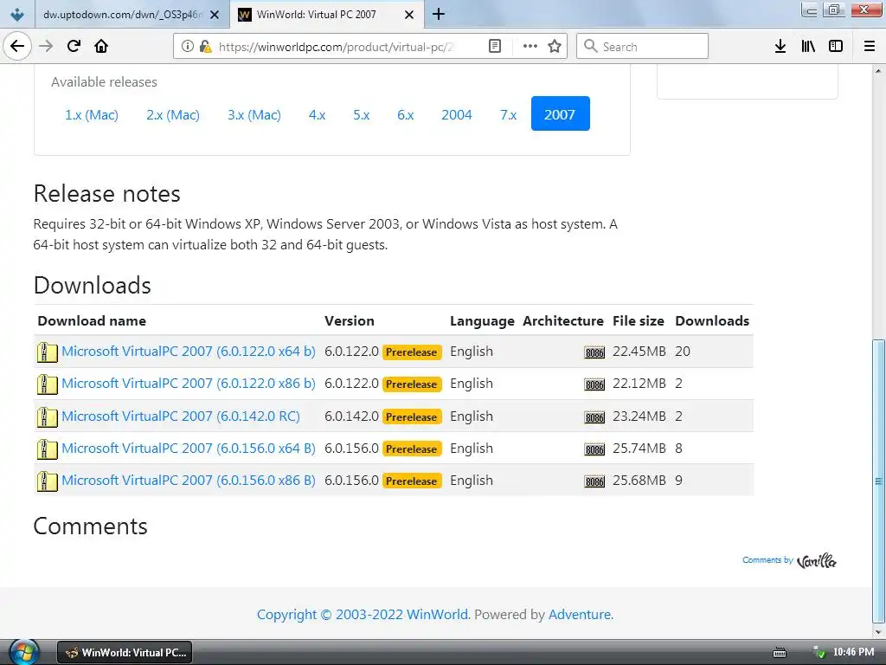886x665 pixels.
Task: Toggle the sidebar view icon
Action: click(x=836, y=47)
